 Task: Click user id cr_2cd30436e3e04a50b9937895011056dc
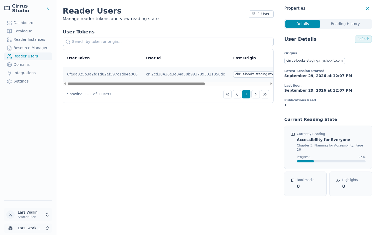(x=185, y=74)
